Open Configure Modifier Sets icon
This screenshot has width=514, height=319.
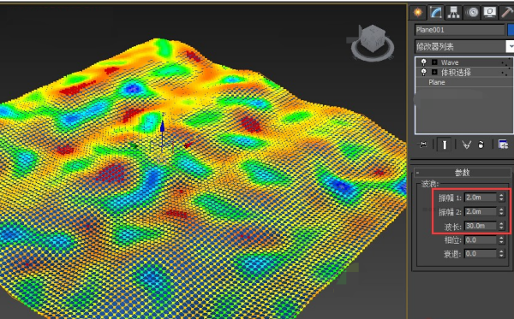[503, 145]
